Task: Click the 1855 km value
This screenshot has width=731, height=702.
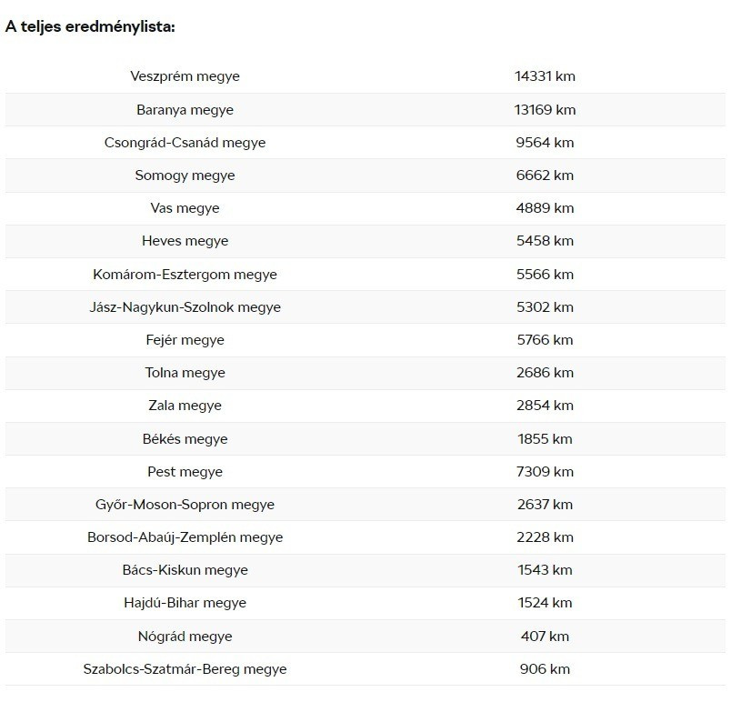Action: point(545,439)
